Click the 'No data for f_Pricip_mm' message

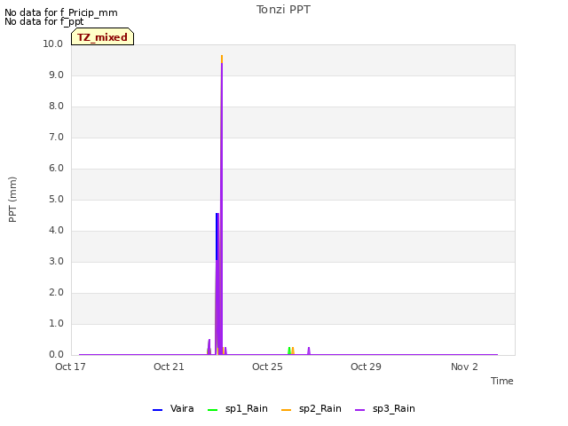[61, 12]
